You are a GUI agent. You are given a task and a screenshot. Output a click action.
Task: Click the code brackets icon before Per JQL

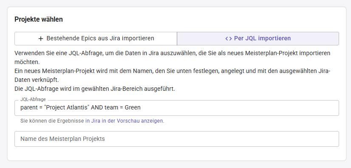click(228, 39)
